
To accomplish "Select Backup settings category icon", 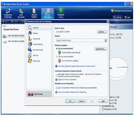I will tap(30, 33).
